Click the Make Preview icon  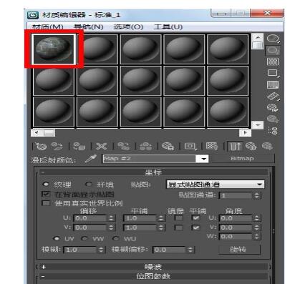tap(273, 97)
